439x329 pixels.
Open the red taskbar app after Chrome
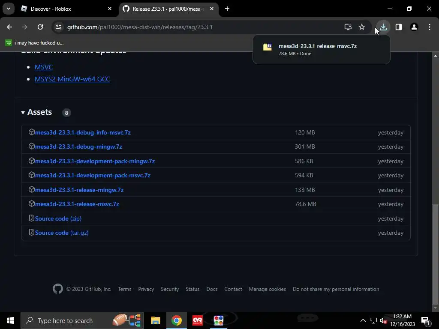[197, 320]
